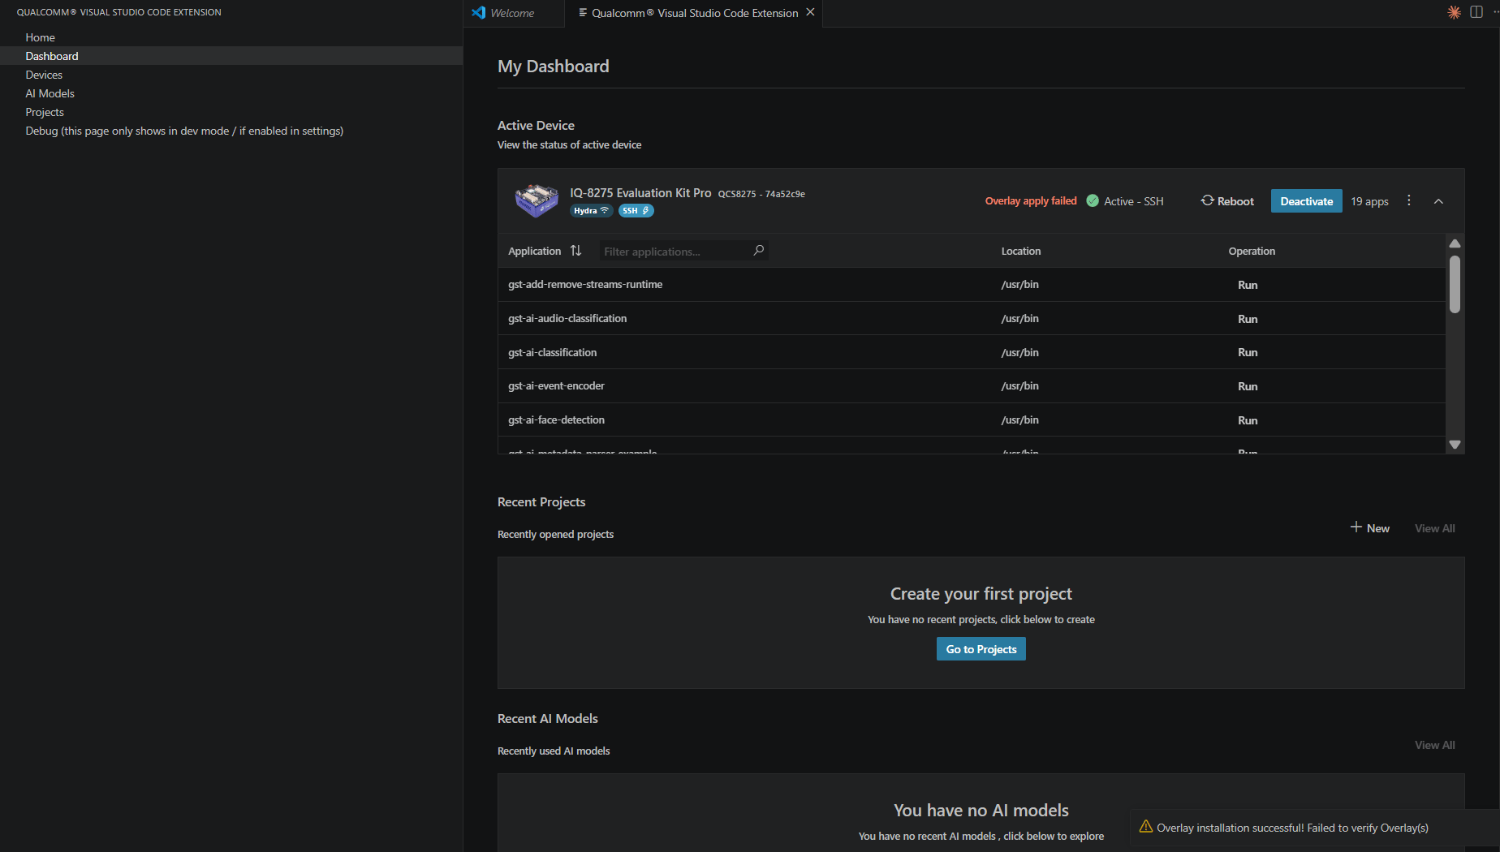Click the SSH connection badge
The width and height of the screenshot is (1500, 852).
click(x=636, y=211)
